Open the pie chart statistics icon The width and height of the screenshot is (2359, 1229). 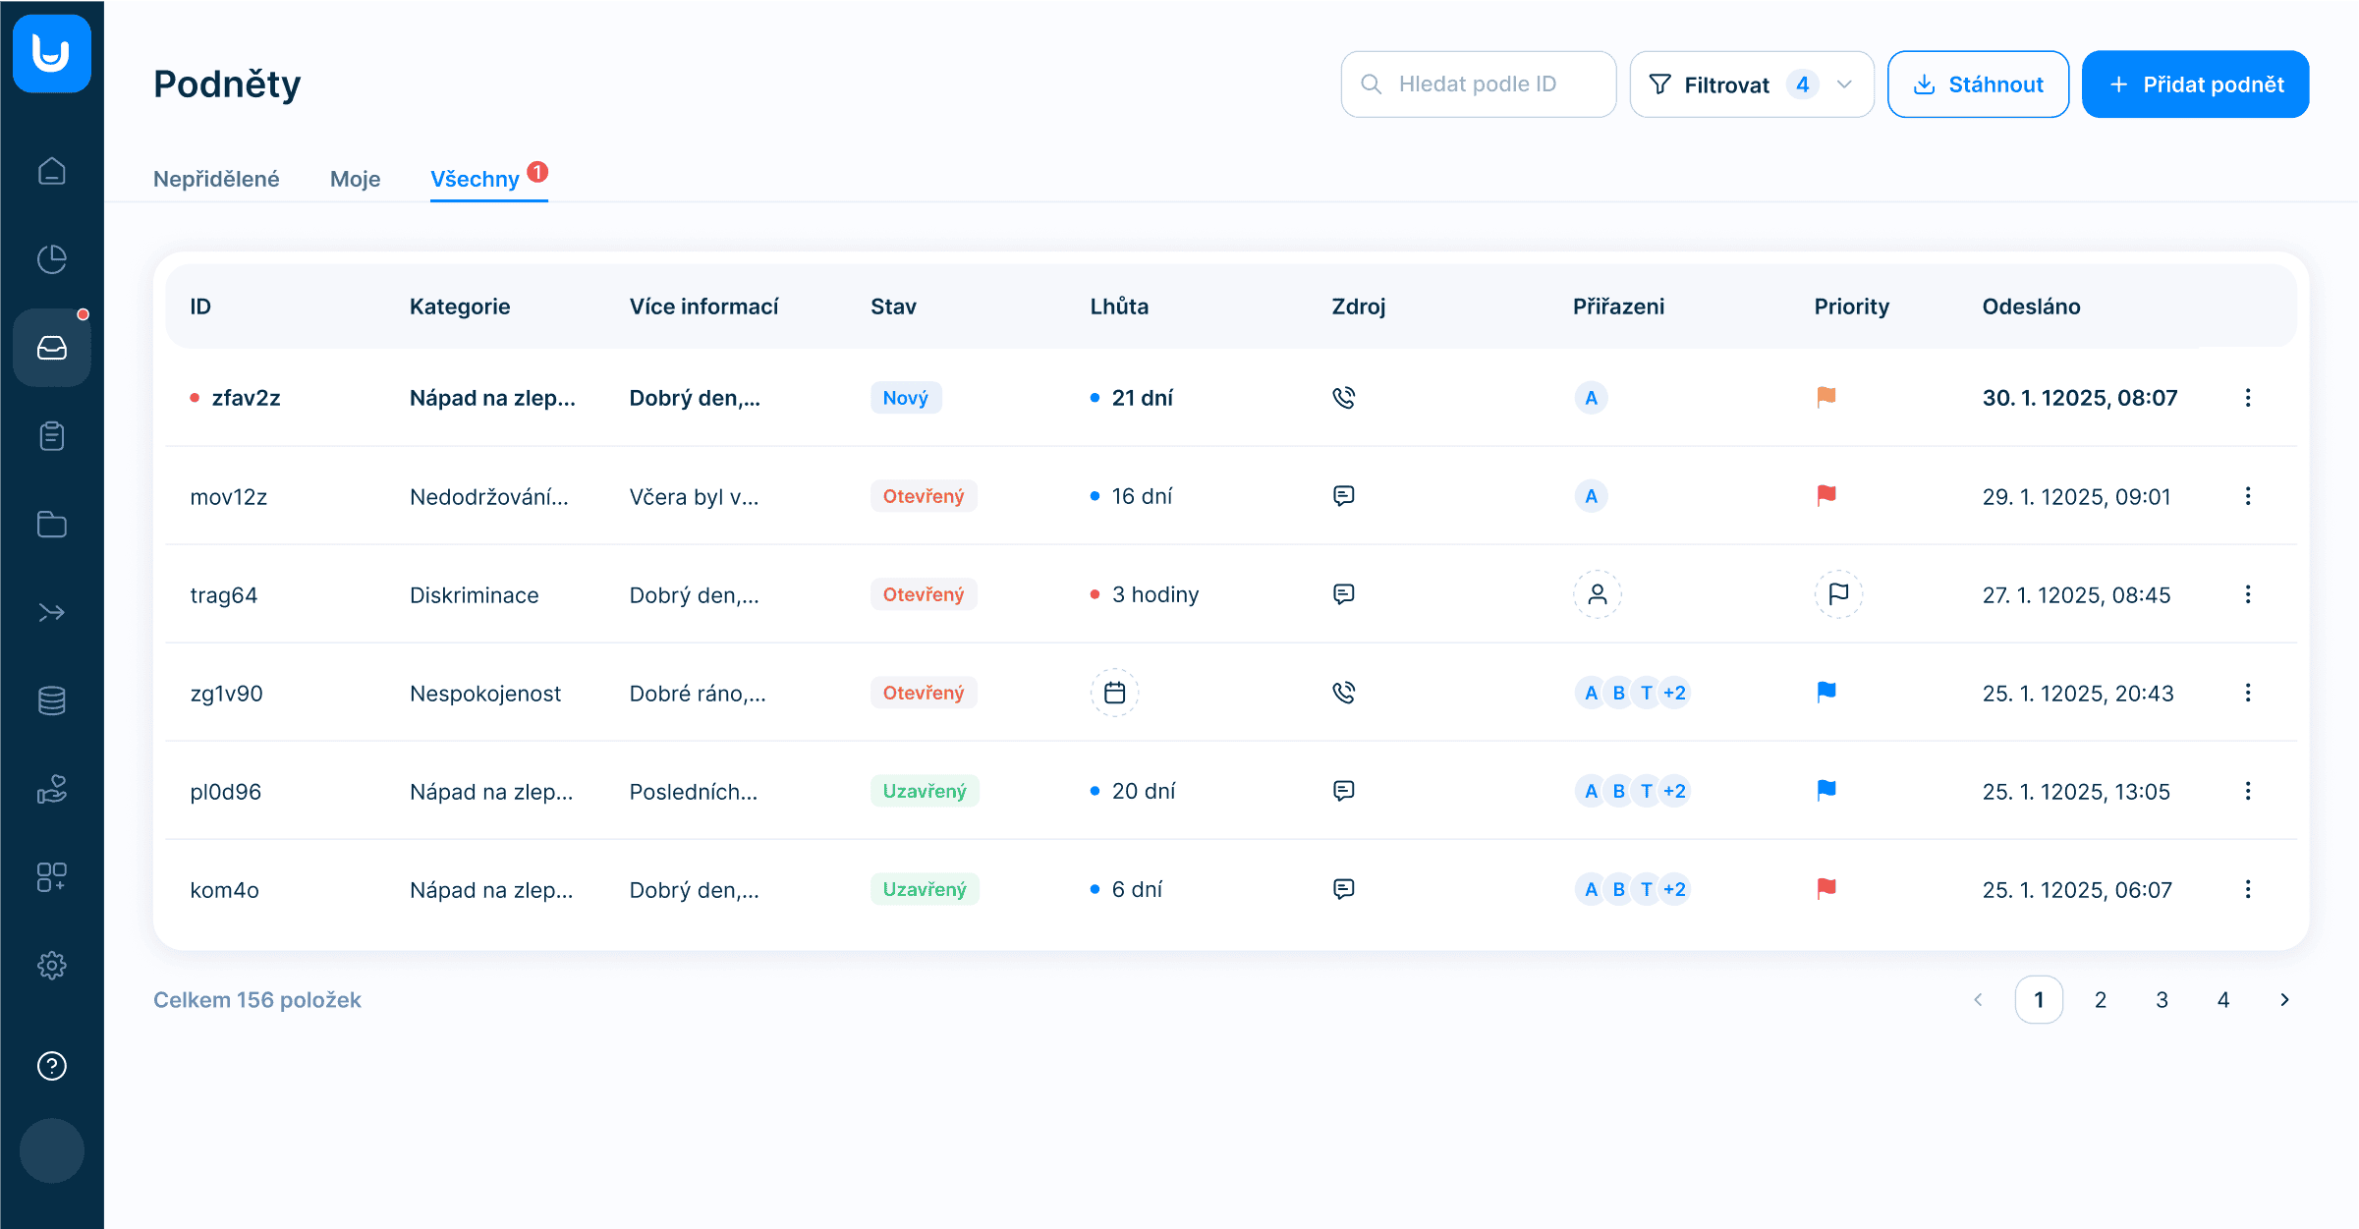click(x=51, y=259)
